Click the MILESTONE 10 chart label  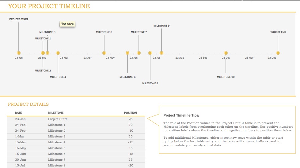[226, 77]
